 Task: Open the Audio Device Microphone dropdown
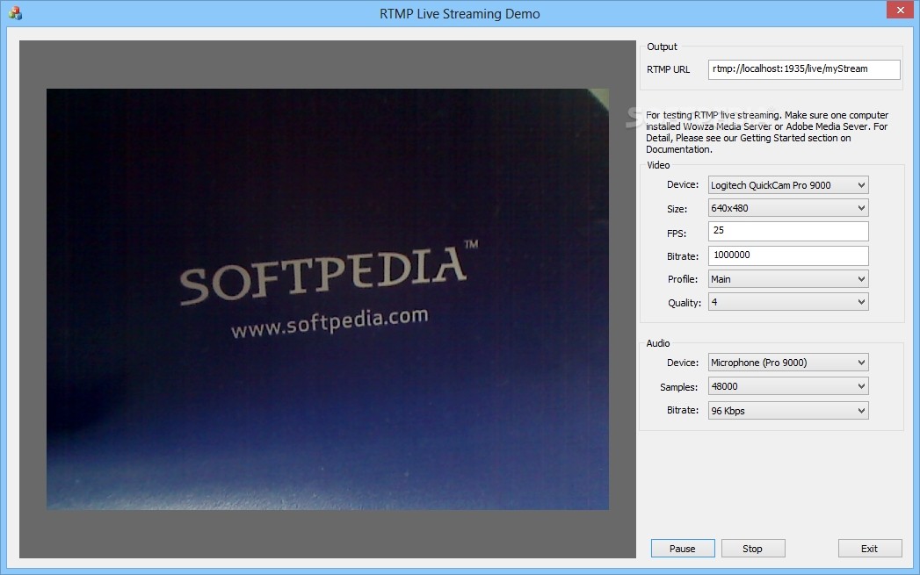point(788,363)
